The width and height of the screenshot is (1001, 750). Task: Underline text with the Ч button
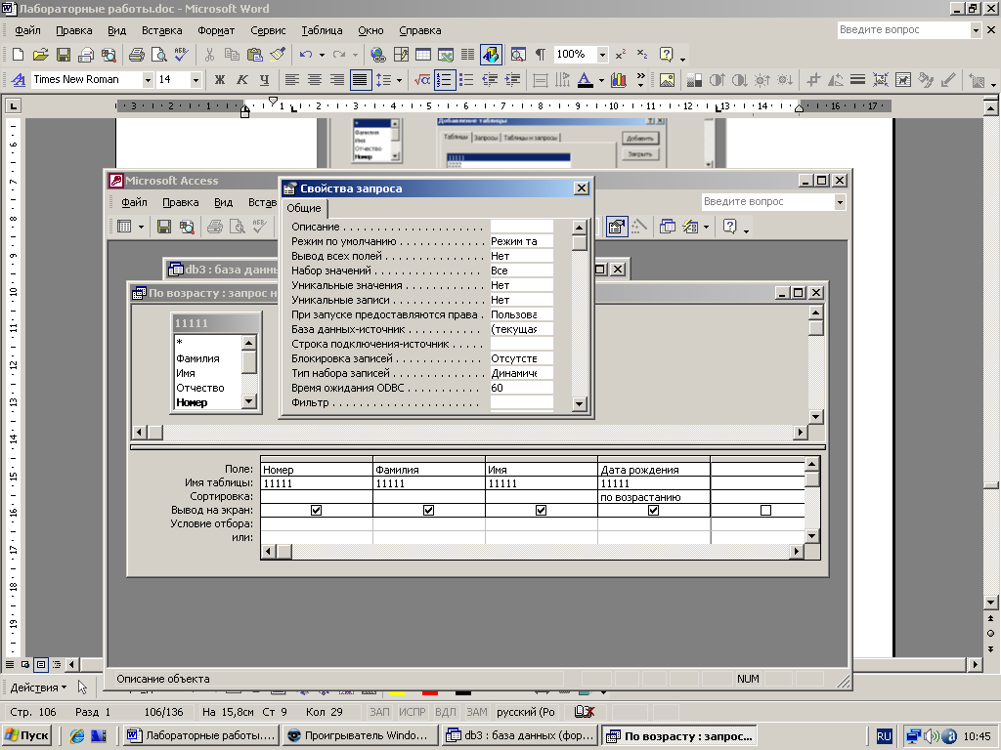264,80
